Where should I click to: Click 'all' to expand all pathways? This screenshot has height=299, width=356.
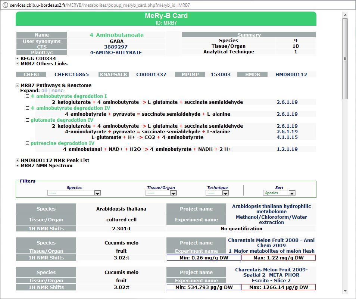[x=44, y=91]
